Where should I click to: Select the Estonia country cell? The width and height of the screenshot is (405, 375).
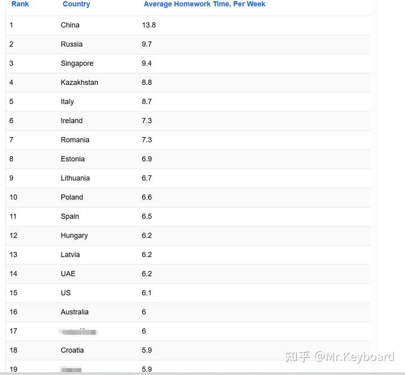73,159
